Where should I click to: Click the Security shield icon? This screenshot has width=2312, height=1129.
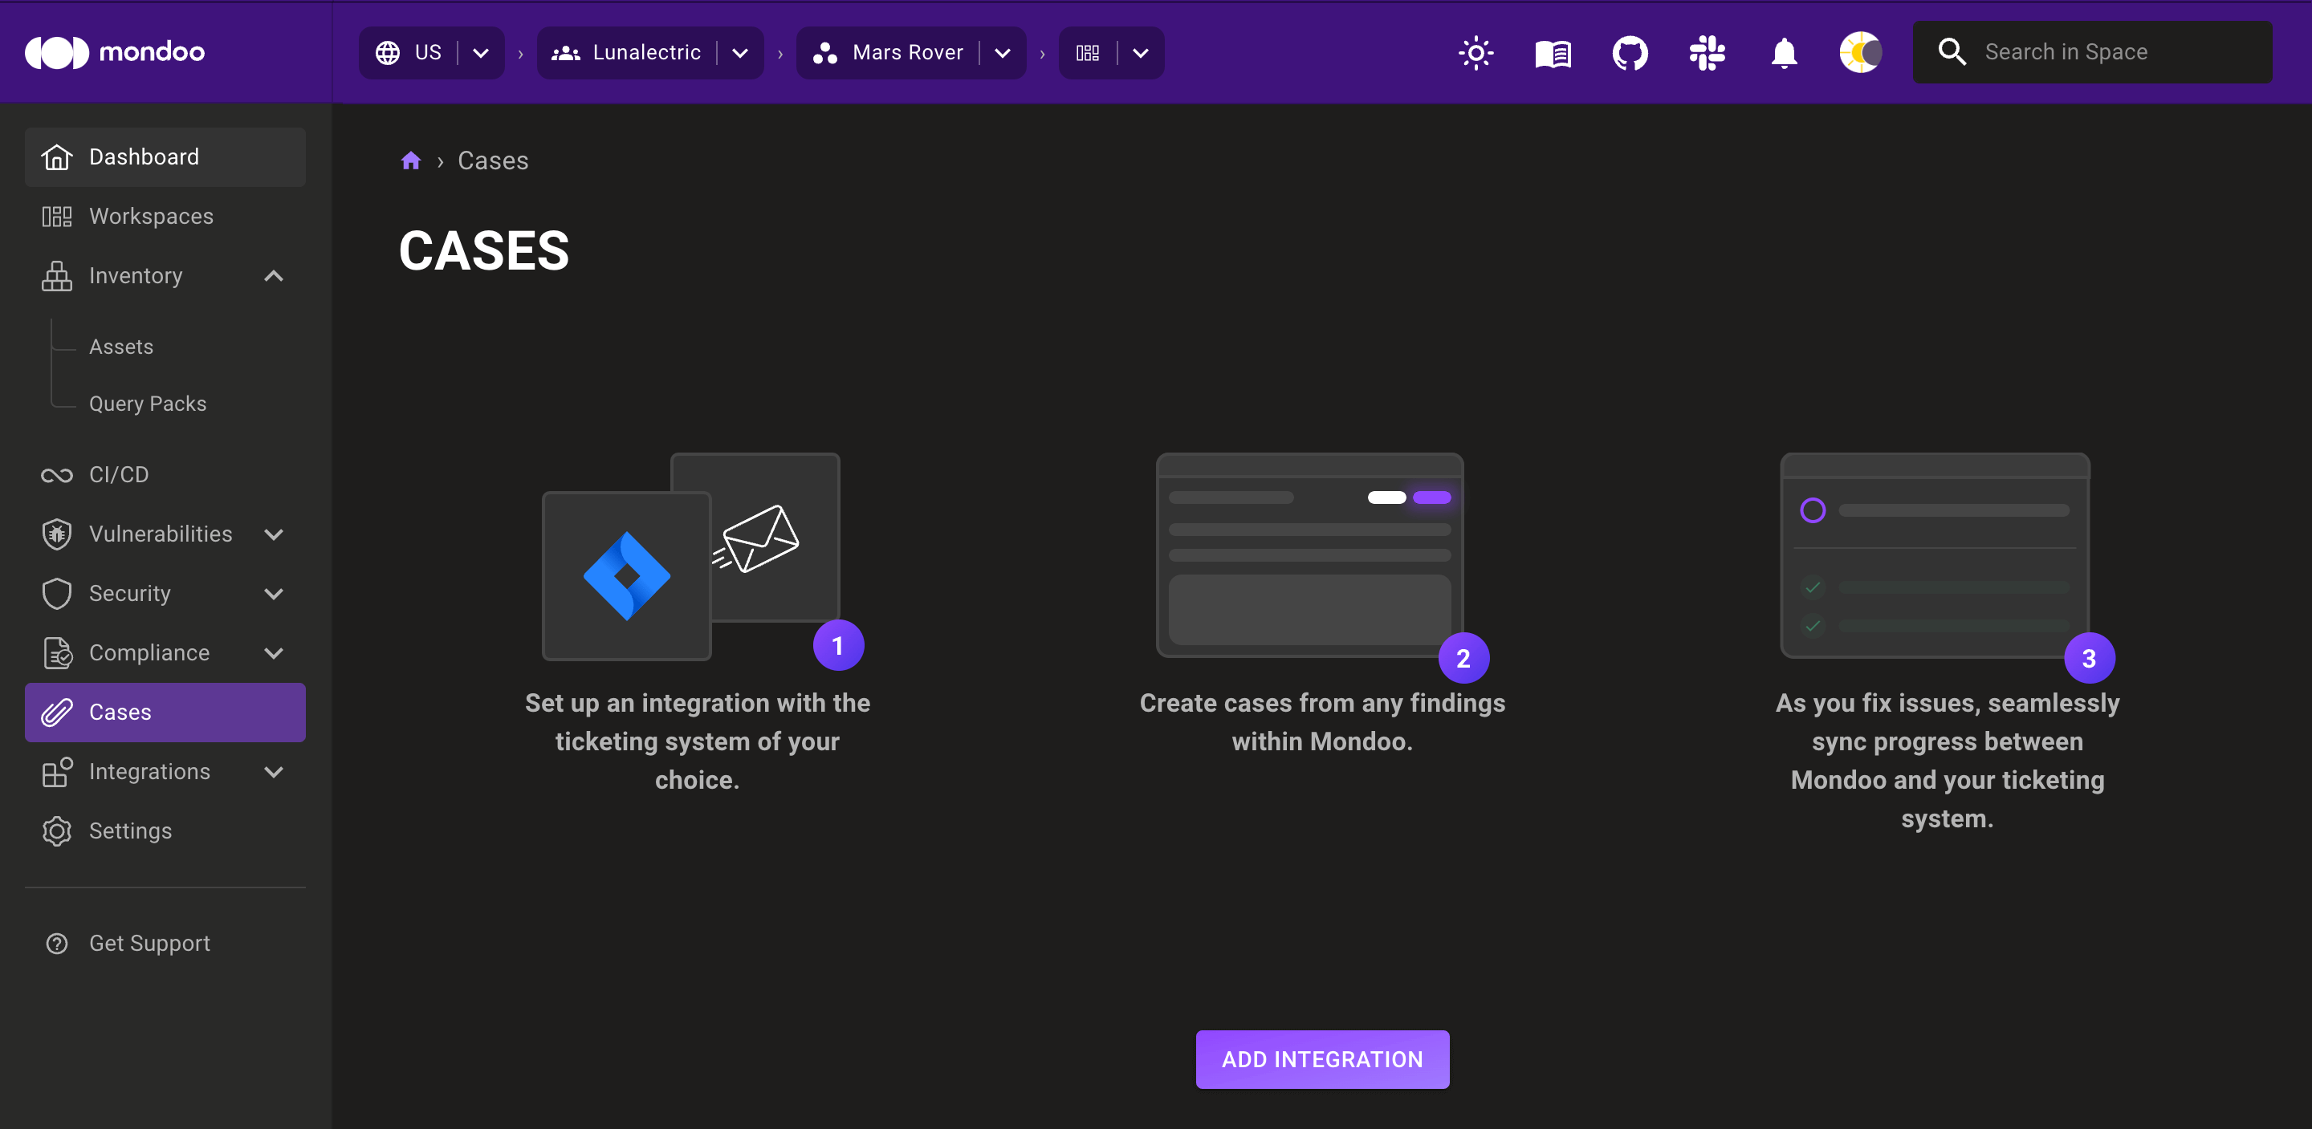tap(56, 593)
